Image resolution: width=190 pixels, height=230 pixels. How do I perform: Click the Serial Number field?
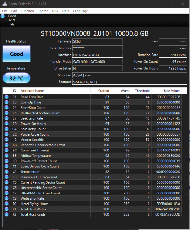(x=98, y=48)
